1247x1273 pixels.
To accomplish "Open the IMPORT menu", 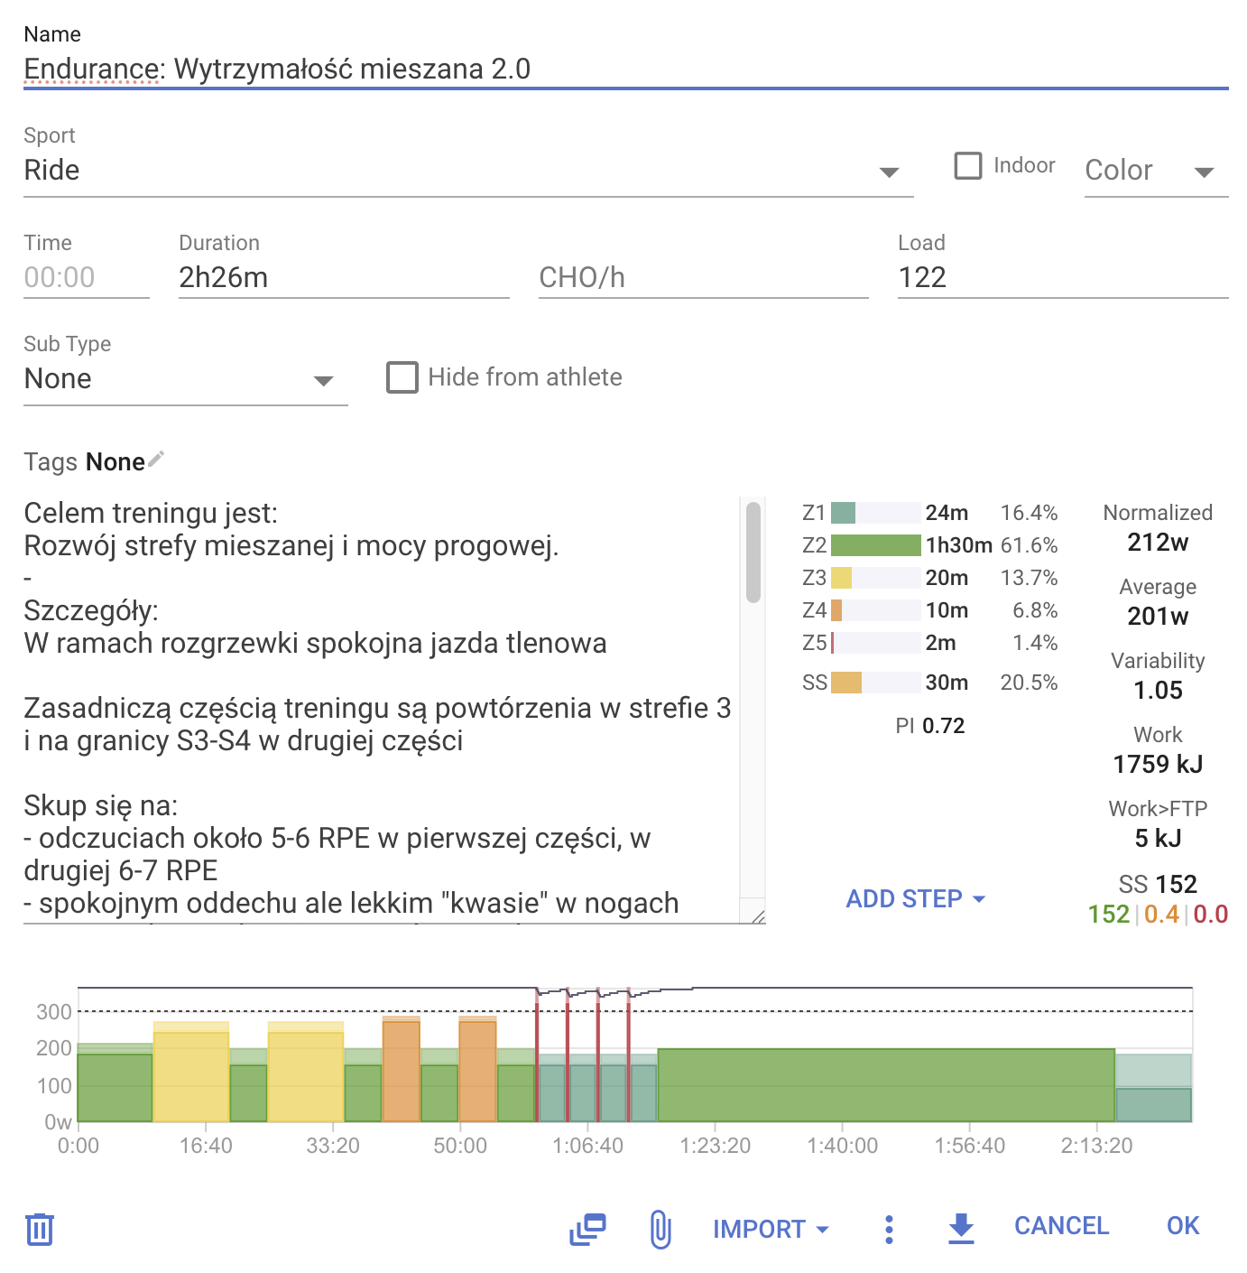I will click(771, 1229).
